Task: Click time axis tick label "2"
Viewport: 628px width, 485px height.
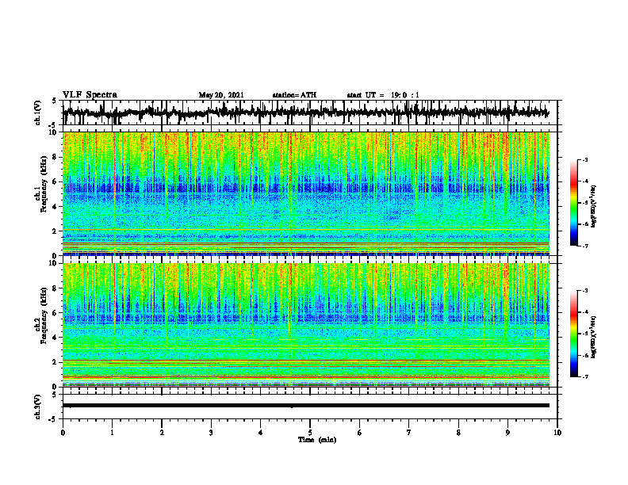Action: (x=162, y=433)
